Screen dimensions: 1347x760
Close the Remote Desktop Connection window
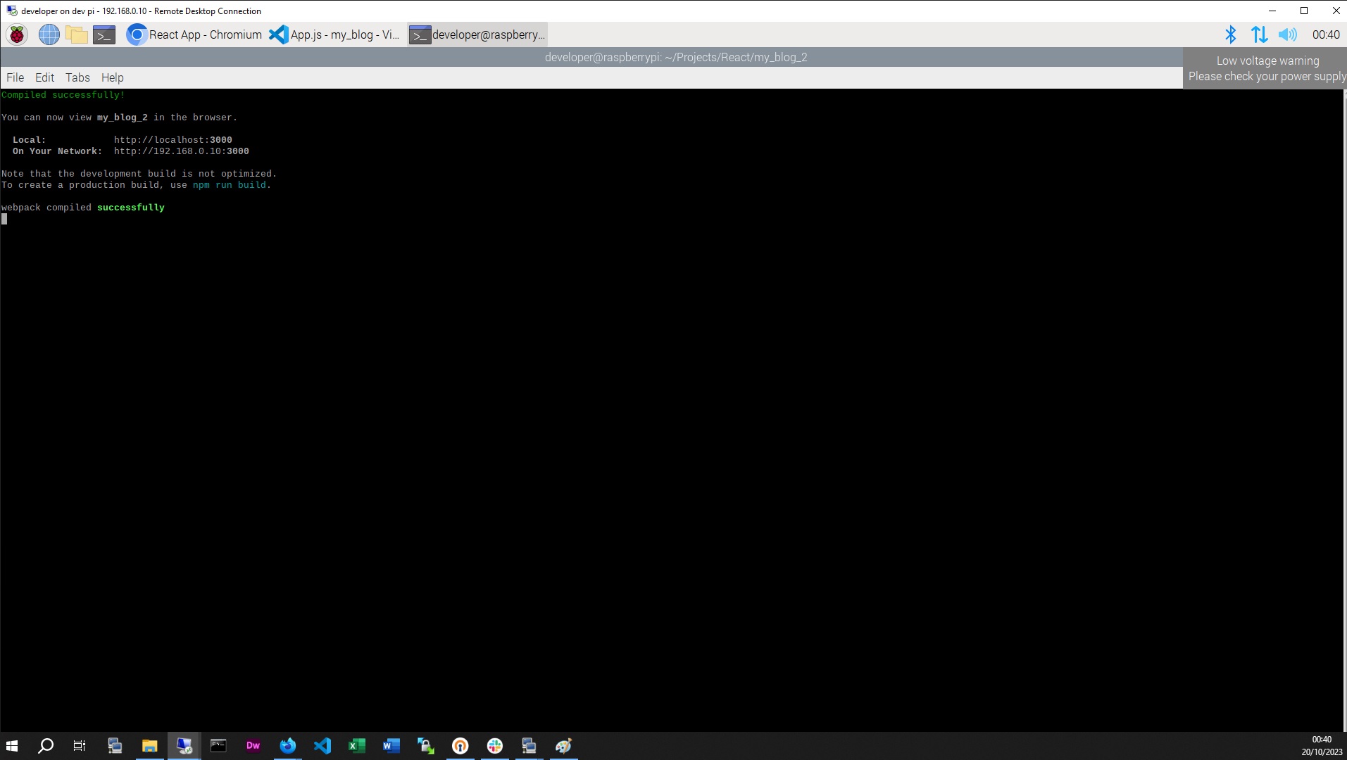click(1335, 11)
